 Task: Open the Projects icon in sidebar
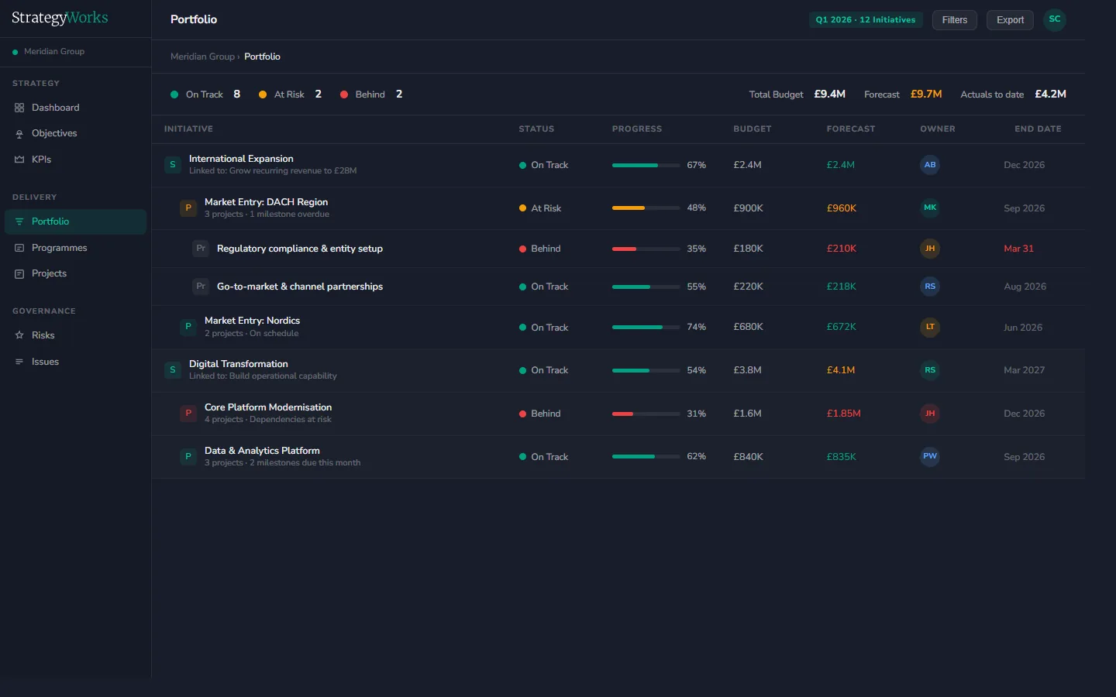(19, 273)
